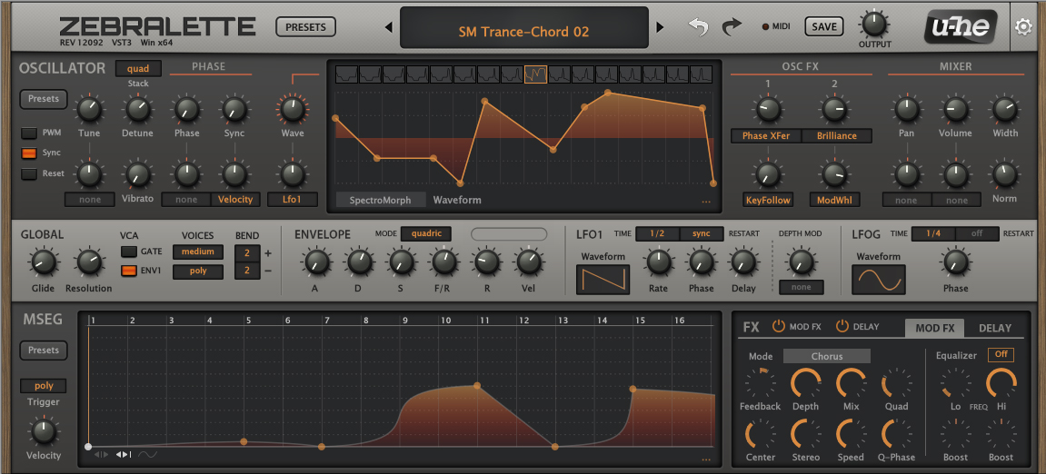Open the Phase XFer OSC FX dropdown

pos(766,136)
